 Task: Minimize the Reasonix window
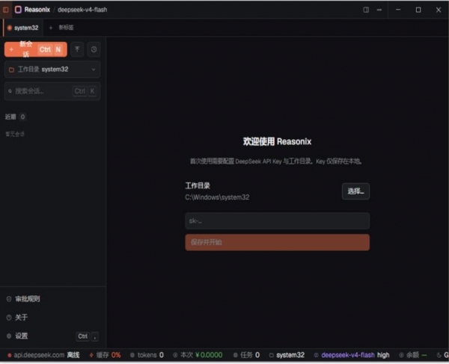(x=398, y=10)
